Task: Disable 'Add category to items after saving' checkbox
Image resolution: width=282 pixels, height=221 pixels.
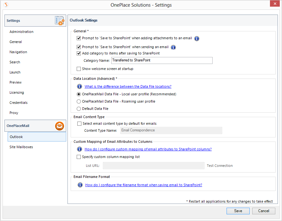Action: tap(79, 54)
